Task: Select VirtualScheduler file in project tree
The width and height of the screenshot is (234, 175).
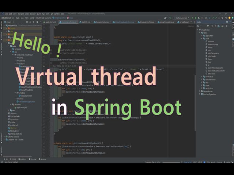Action: pyautogui.click(x=25, y=96)
